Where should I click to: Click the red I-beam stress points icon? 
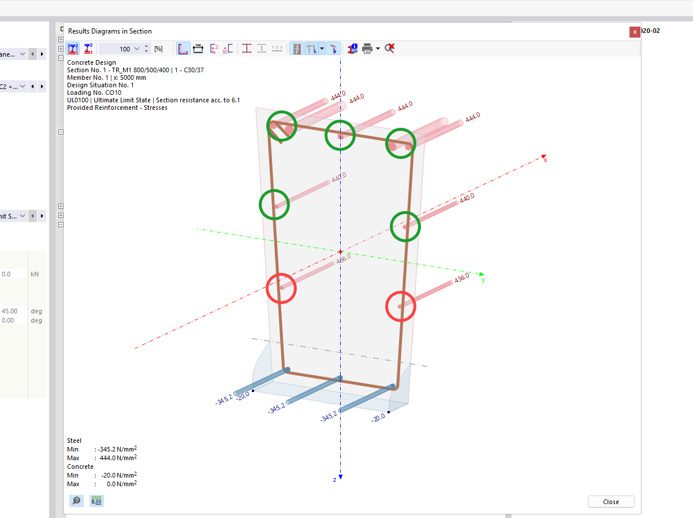pos(247,49)
